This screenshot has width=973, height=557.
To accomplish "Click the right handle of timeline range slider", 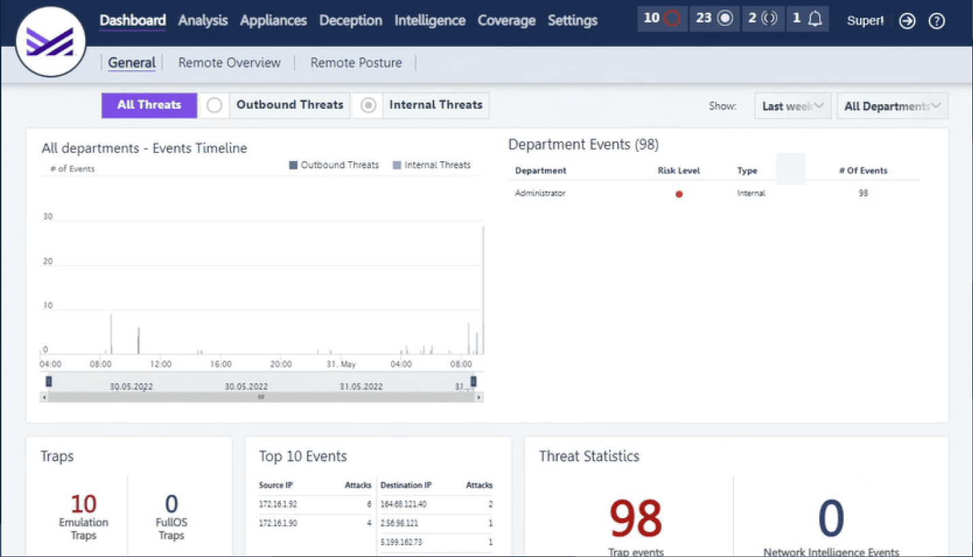I will pyautogui.click(x=474, y=381).
